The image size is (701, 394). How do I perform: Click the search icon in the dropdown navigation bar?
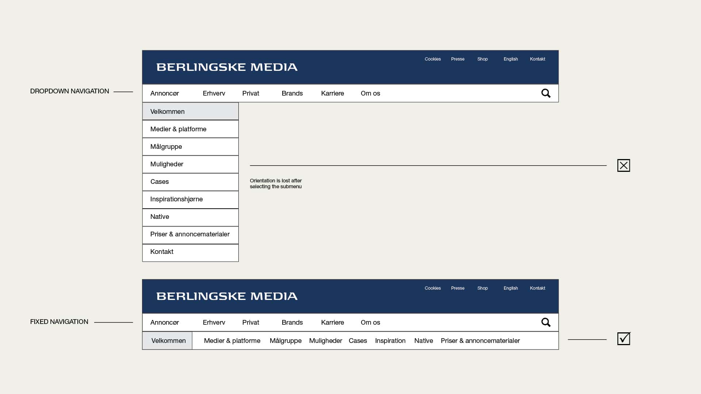tap(546, 93)
